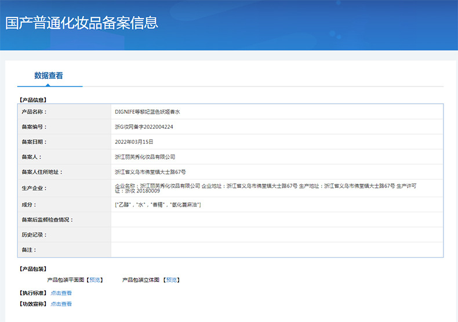The image size is (458, 322).
Task: Click the 备案日期 label cell
Action: (x=64, y=142)
